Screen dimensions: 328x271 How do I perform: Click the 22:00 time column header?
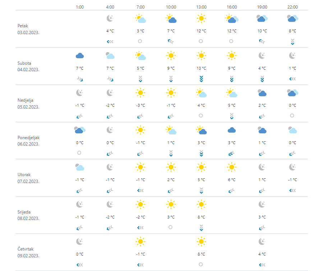pyautogui.click(x=292, y=7)
